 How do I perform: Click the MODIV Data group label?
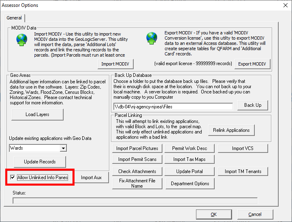(23, 28)
